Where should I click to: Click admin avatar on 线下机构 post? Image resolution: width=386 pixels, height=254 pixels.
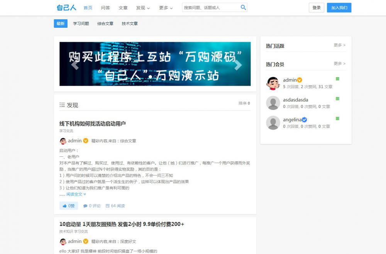[63, 141]
